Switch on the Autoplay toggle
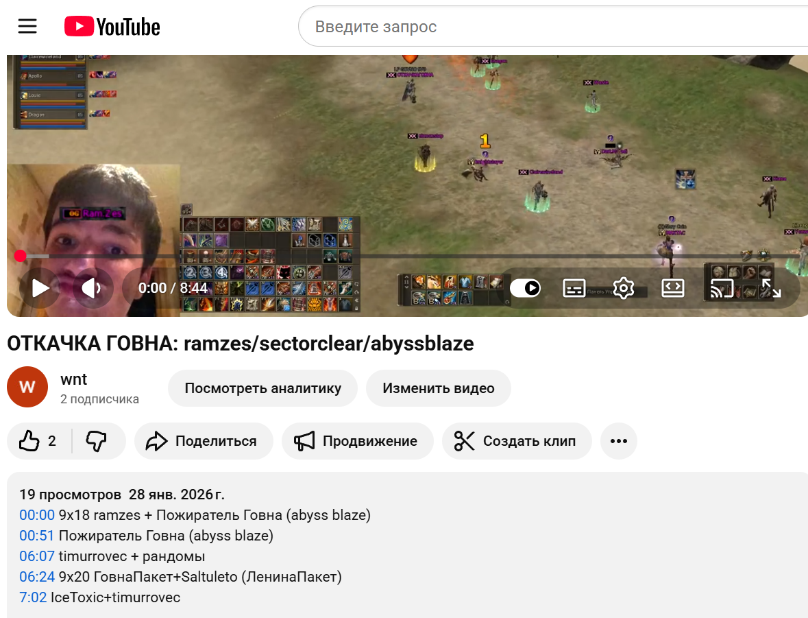Screen dimensions: 808x618 coord(525,288)
